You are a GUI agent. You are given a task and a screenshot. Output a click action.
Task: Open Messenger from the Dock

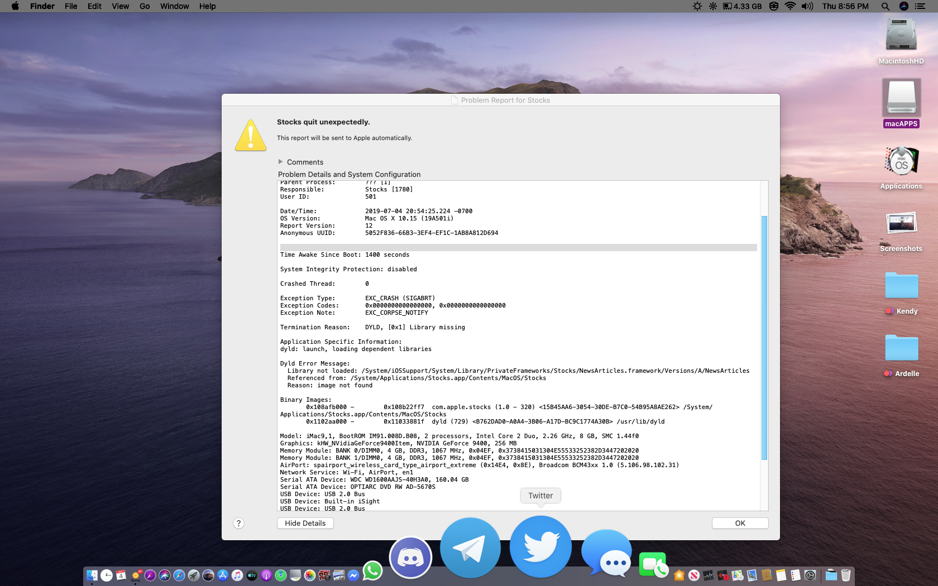353,575
